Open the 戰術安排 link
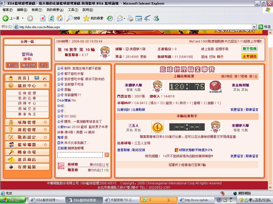This screenshot has height=204, width=273. click(139, 150)
